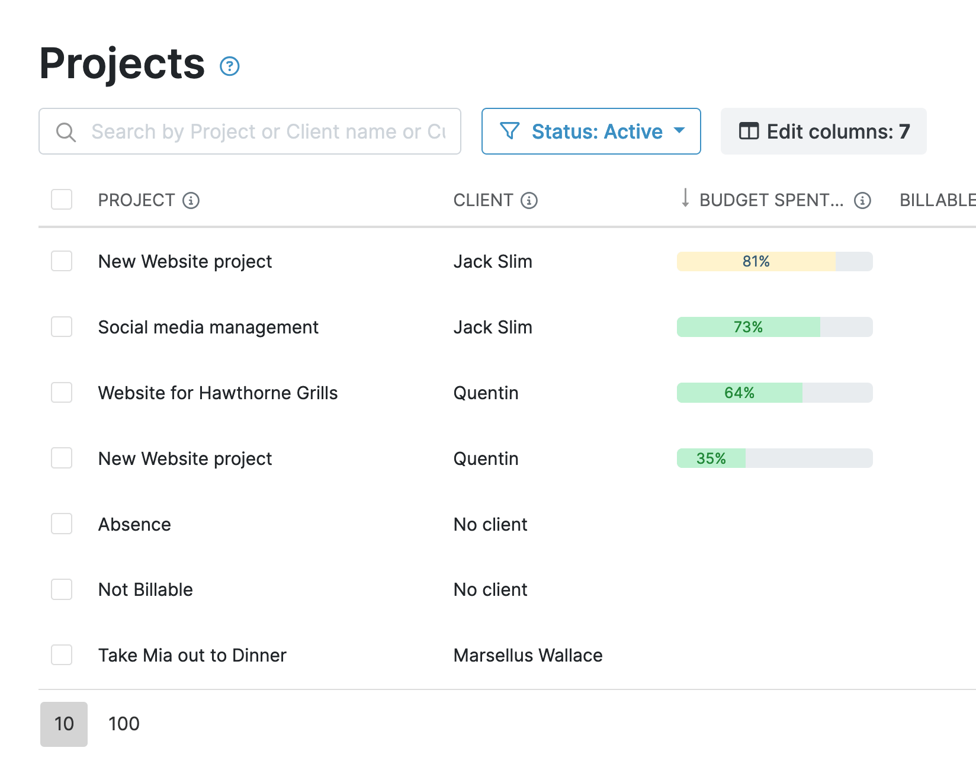Select the Take Mia out to Dinner checkbox
This screenshot has height=783, width=976.
(x=61, y=655)
